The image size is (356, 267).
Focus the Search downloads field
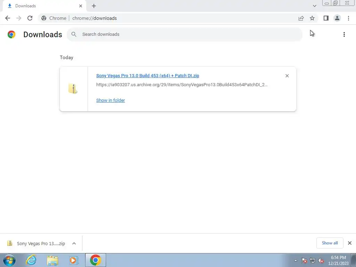pyautogui.click(x=185, y=34)
